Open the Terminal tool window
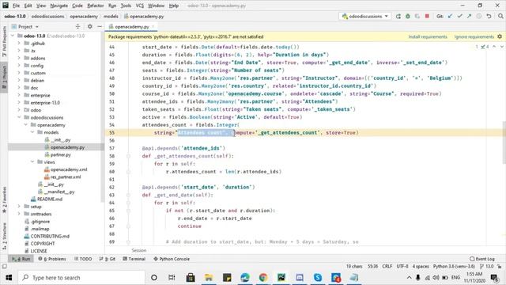The image size is (506, 285). (x=134, y=259)
